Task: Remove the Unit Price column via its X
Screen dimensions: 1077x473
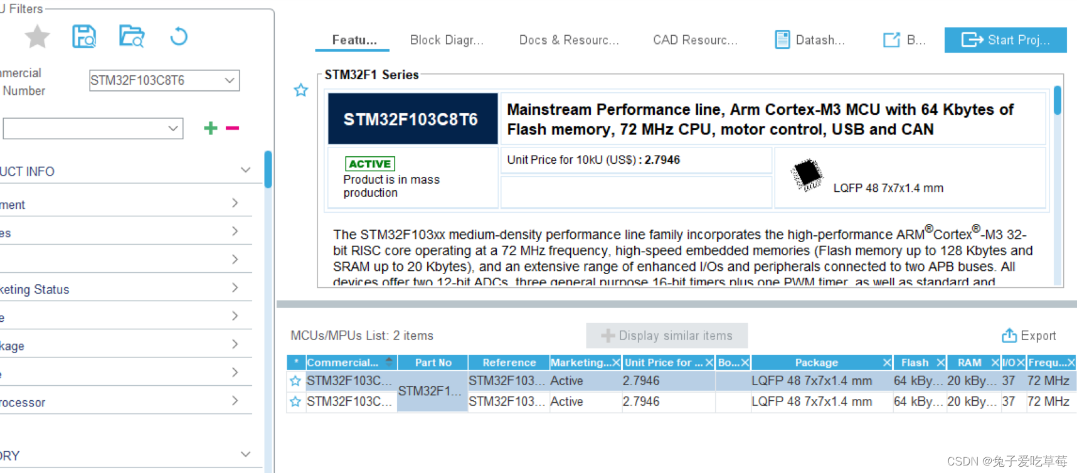Action: pyautogui.click(x=709, y=363)
